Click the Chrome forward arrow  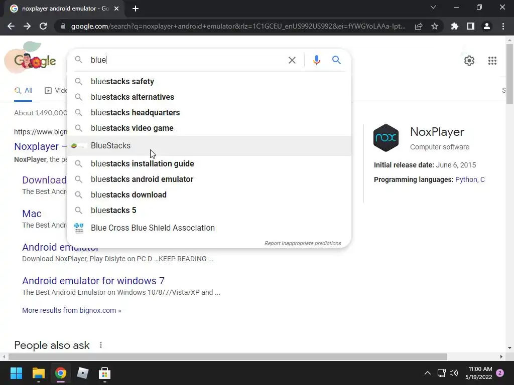(x=27, y=26)
